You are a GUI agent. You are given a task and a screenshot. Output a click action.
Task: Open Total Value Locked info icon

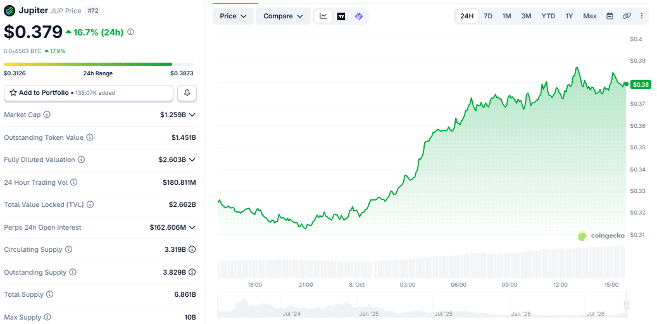(90, 204)
